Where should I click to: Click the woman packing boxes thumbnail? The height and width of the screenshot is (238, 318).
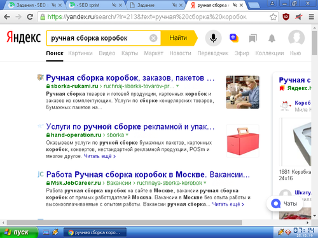[242, 92]
